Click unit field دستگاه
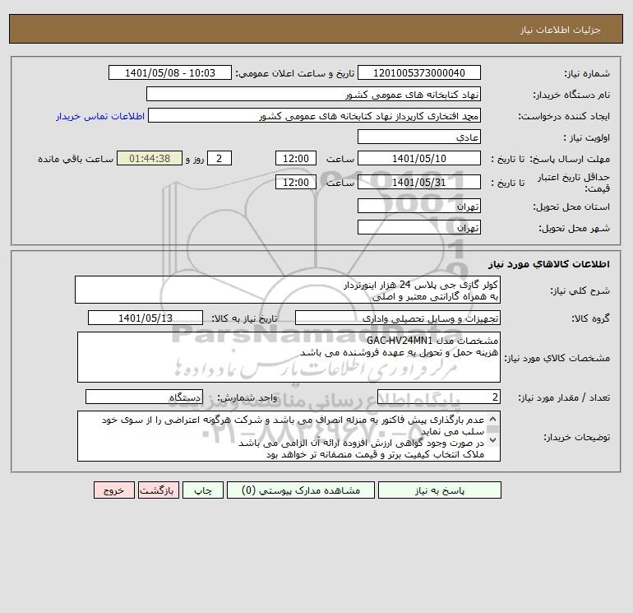 point(144,397)
